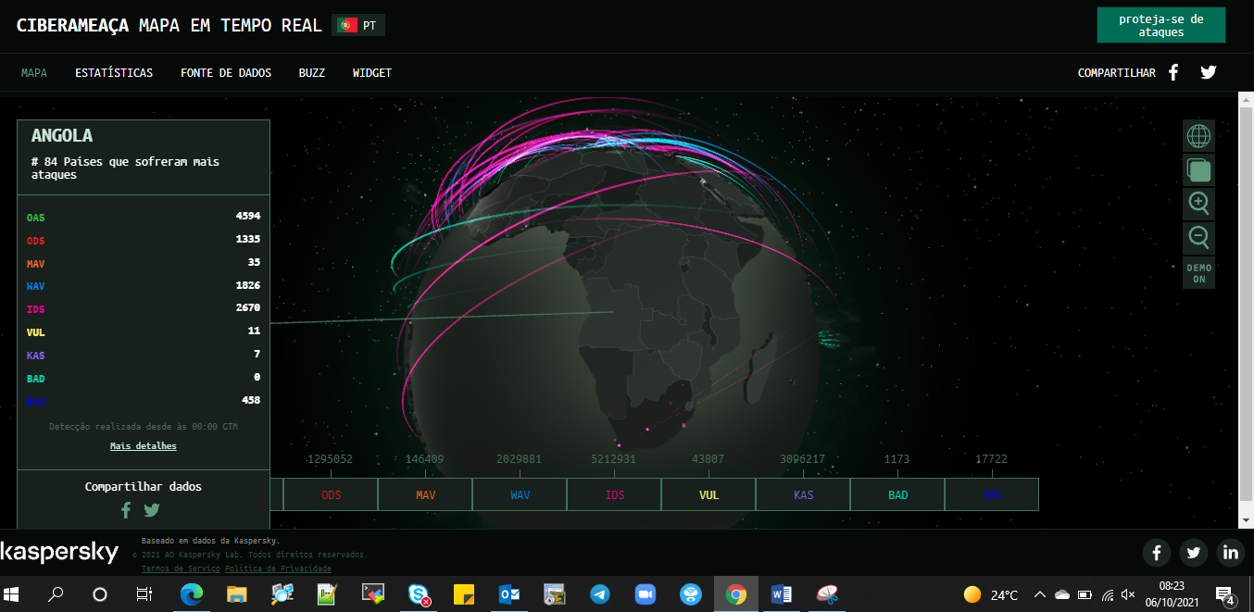1254x612 pixels.
Task: Toggle KAS filter in bottom bar
Action: pyautogui.click(x=803, y=494)
